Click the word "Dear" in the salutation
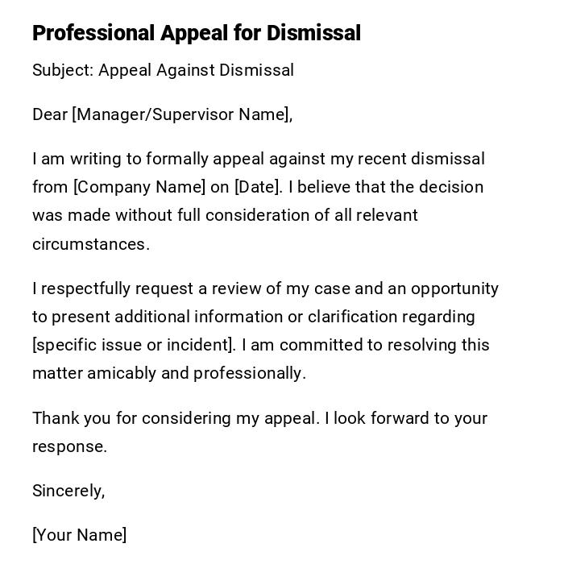564x585 pixels. coord(49,114)
